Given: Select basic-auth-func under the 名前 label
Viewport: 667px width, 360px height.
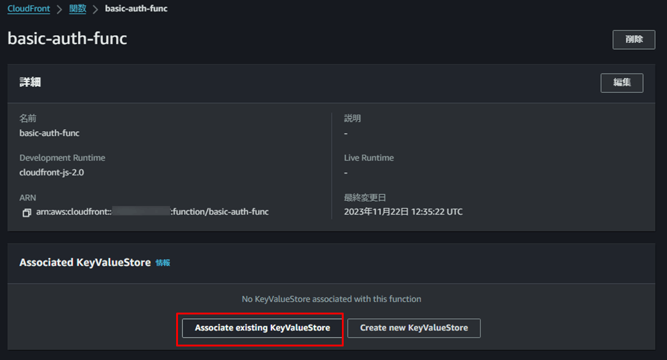Looking at the screenshot, I should coord(49,133).
